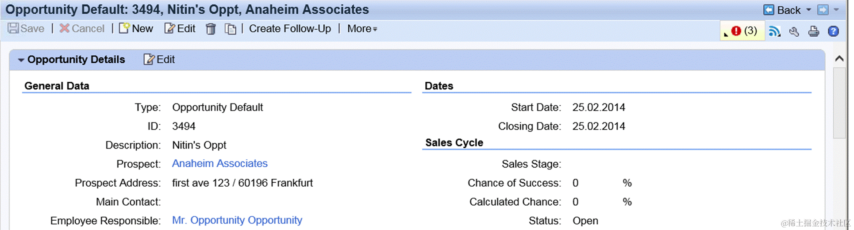Open the RSS feed icon
Viewport: 854px width, 230px height.
click(774, 31)
